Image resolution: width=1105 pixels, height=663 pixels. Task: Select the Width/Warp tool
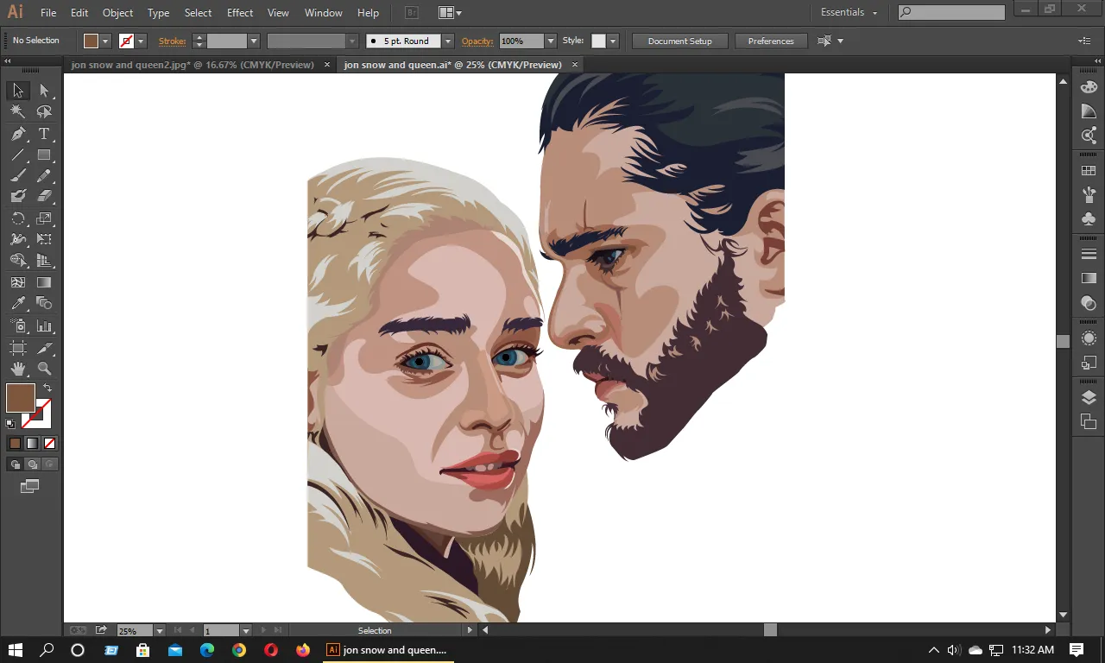(x=17, y=239)
